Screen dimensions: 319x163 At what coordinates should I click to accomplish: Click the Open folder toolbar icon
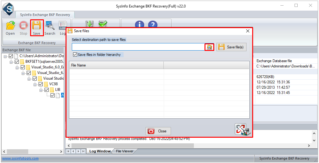click(10, 26)
